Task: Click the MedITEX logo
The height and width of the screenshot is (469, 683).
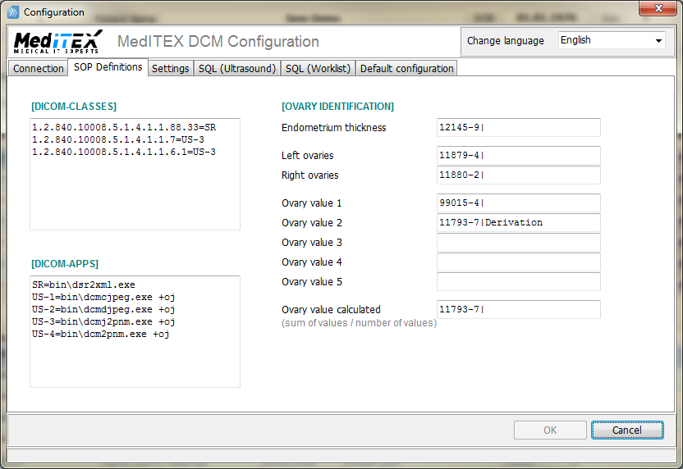Action: click(x=58, y=42)
